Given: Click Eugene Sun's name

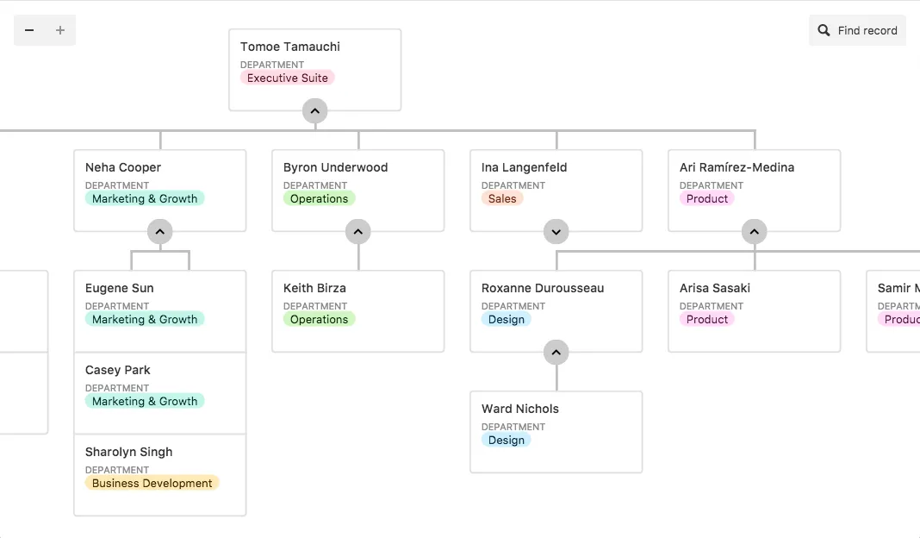Looking at the screenshot, I should coord(120,288).
